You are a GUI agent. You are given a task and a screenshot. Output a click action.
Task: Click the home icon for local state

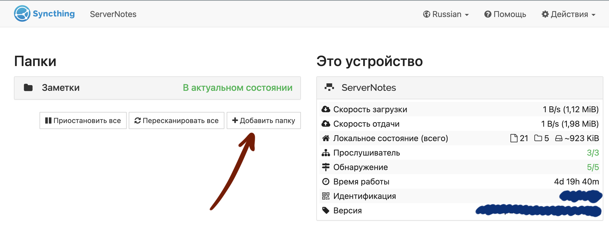point(326,138)
